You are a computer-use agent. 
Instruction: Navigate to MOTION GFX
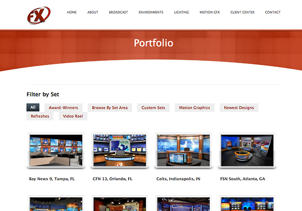[210, 12]
